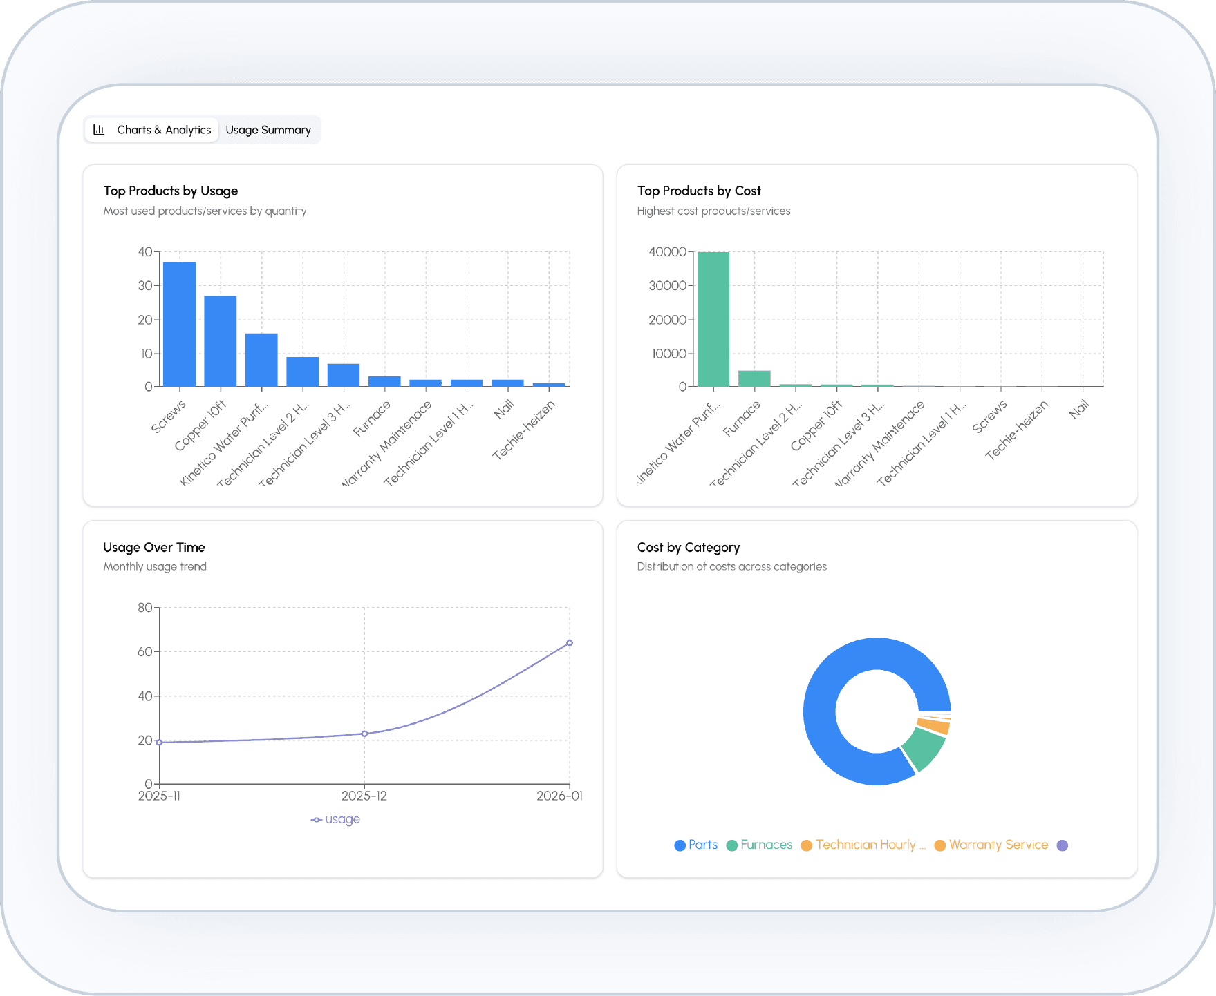
Task: Click the Monthly usage trend subtitle
Action: tap(155, 566)
